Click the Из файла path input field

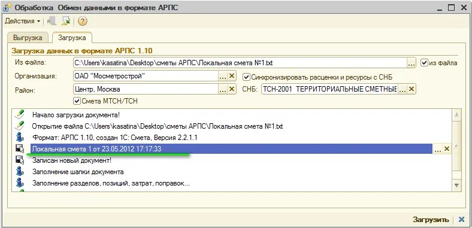coord(240,63)
